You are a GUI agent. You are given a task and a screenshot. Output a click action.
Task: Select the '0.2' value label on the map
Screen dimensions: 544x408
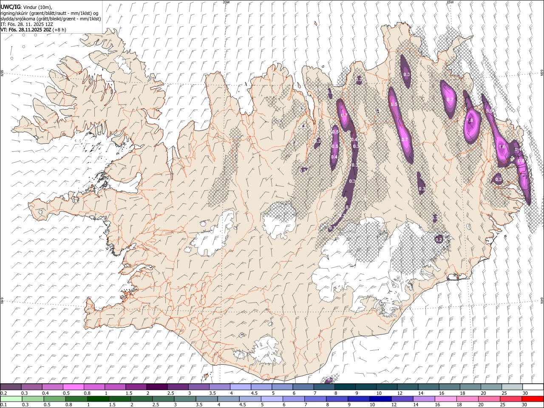click(439, 240)
